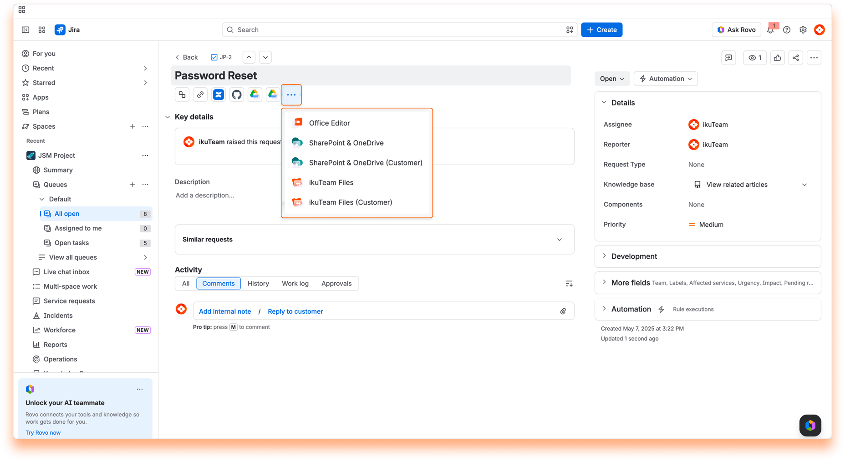The image size is (845, 461).
Task: Click Reply to customer
Action: tap(295, 311)
